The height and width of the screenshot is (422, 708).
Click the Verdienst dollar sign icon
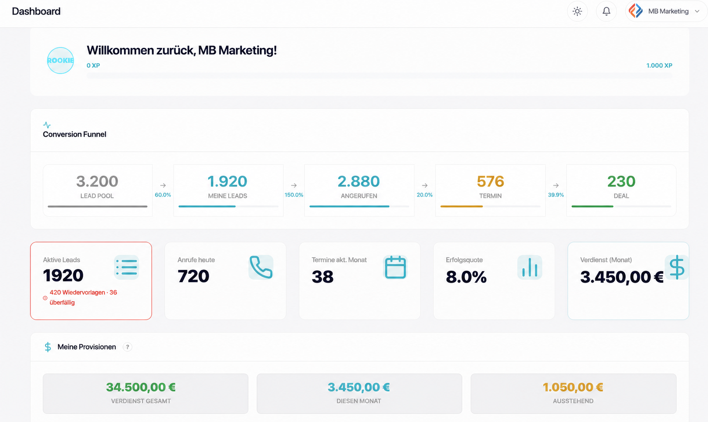(x=677, y=267)
